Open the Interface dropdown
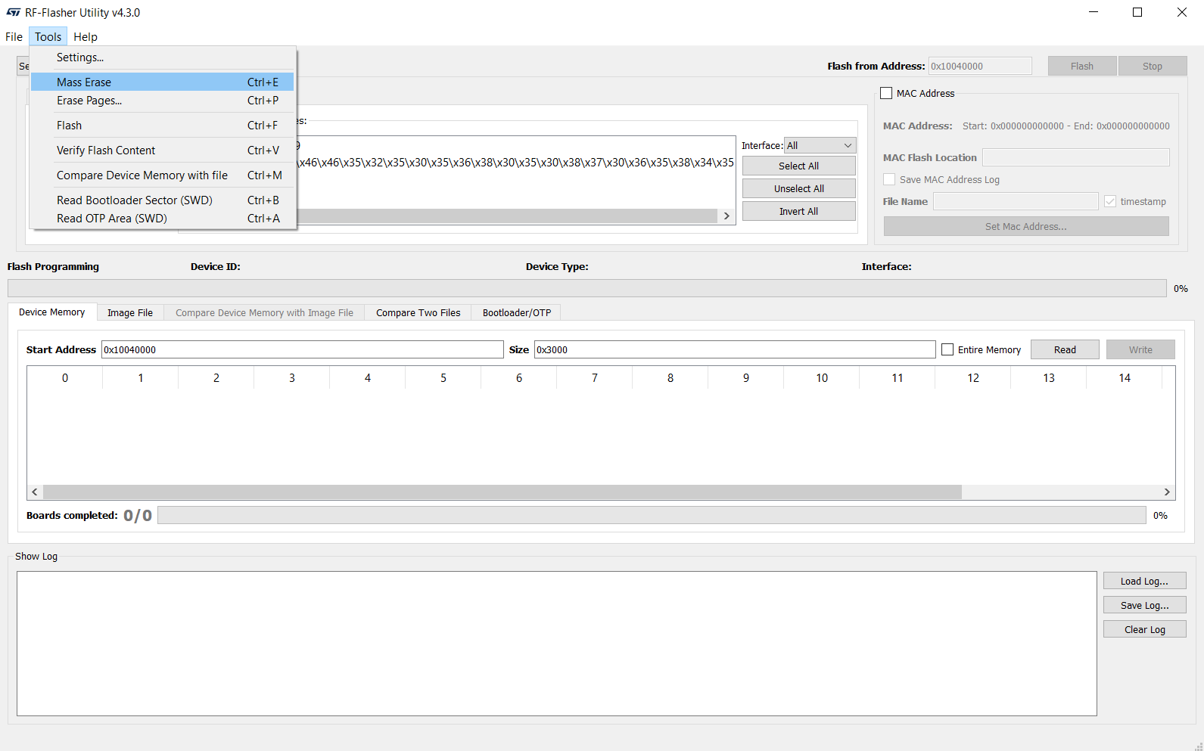Viewport: 1204px width, 751px height. click(x=820, y=145)
